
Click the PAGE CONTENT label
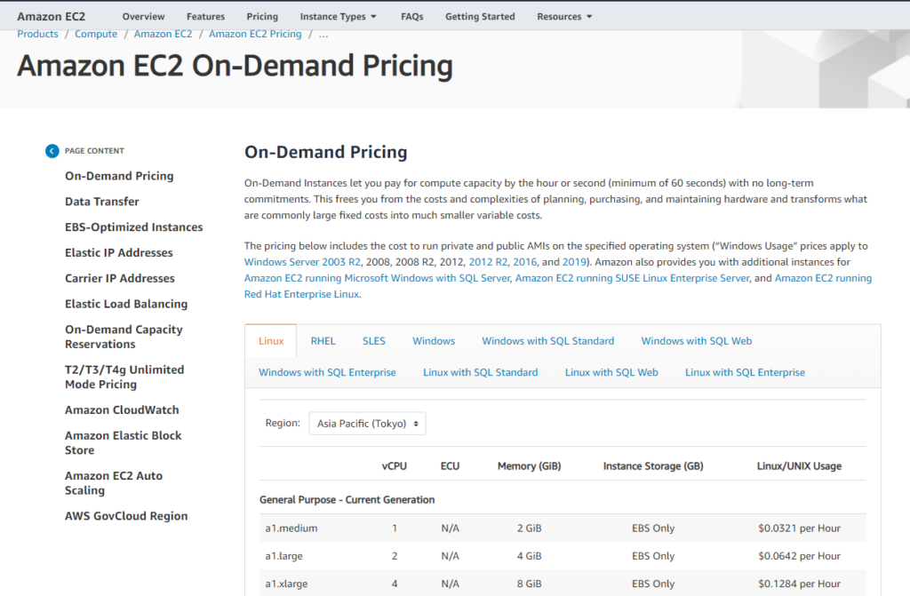pyautogui.click(x=94, y=151)
